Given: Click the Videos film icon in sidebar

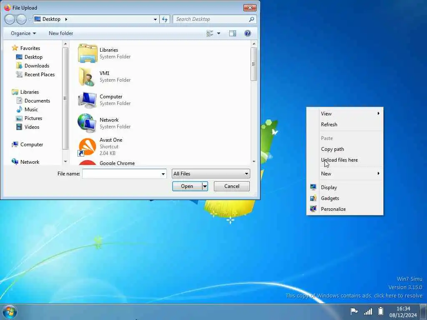Looking at the screenshot, I should click(19, 127).
